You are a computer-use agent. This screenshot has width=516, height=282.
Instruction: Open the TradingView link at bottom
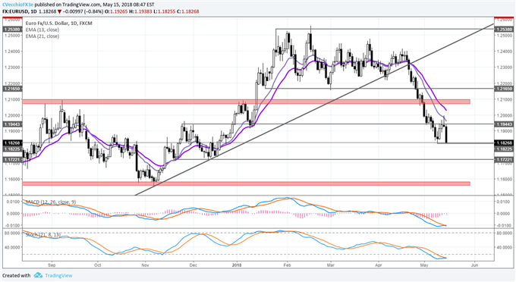(58, 275)
